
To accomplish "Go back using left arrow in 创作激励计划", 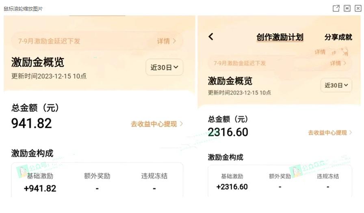I will (211, 37).
